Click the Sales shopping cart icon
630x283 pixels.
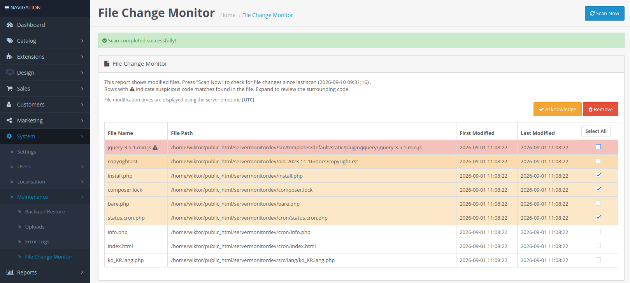(x=10, y=89)
